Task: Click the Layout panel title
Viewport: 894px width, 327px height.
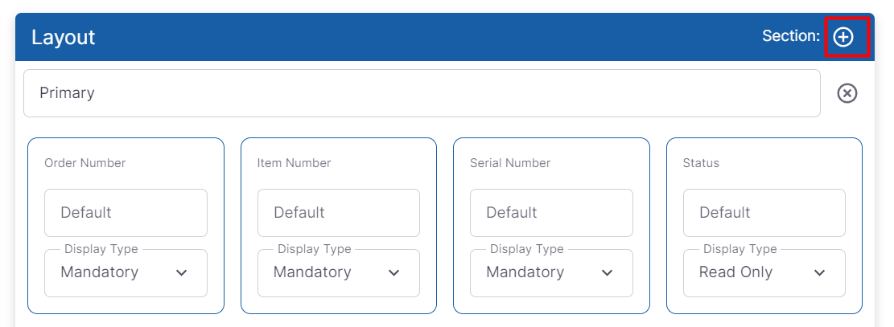Action: [64, 37]
